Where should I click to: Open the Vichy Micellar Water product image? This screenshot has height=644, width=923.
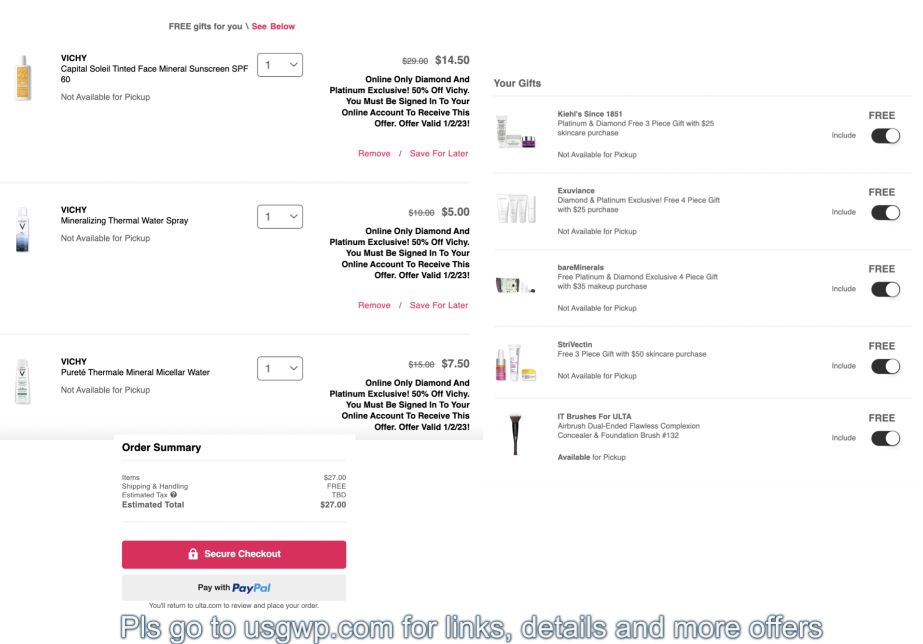pos(22,381)
